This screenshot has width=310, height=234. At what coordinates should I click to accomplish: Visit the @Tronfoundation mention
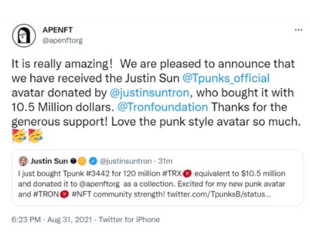pos(162,107)
